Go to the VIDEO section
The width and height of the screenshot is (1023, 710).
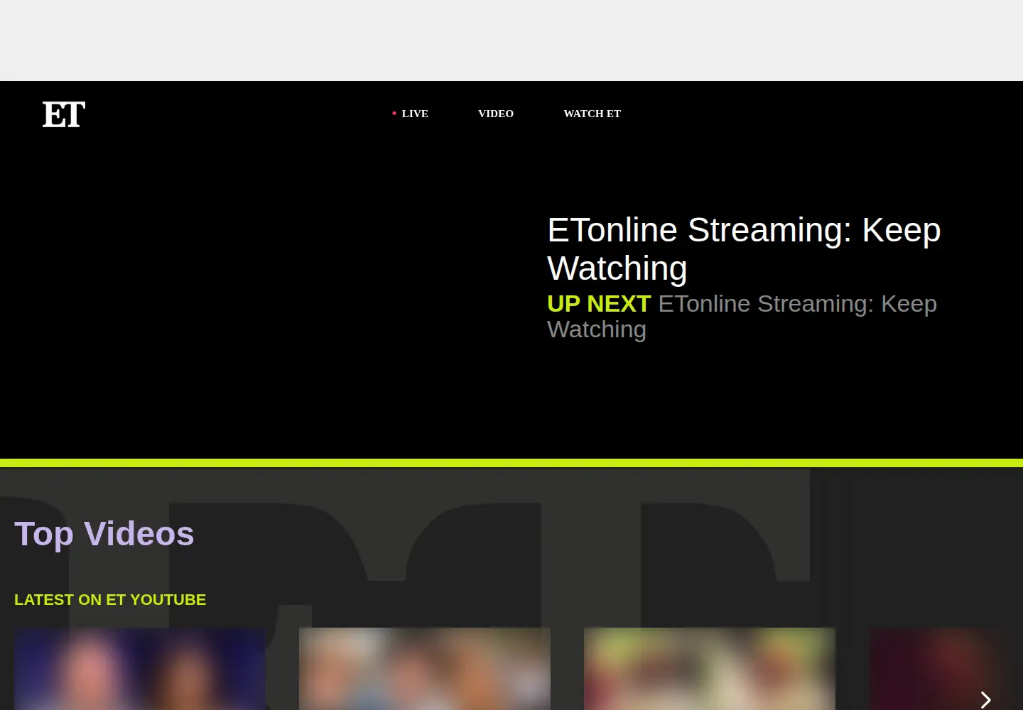click(x=496, y=114)
